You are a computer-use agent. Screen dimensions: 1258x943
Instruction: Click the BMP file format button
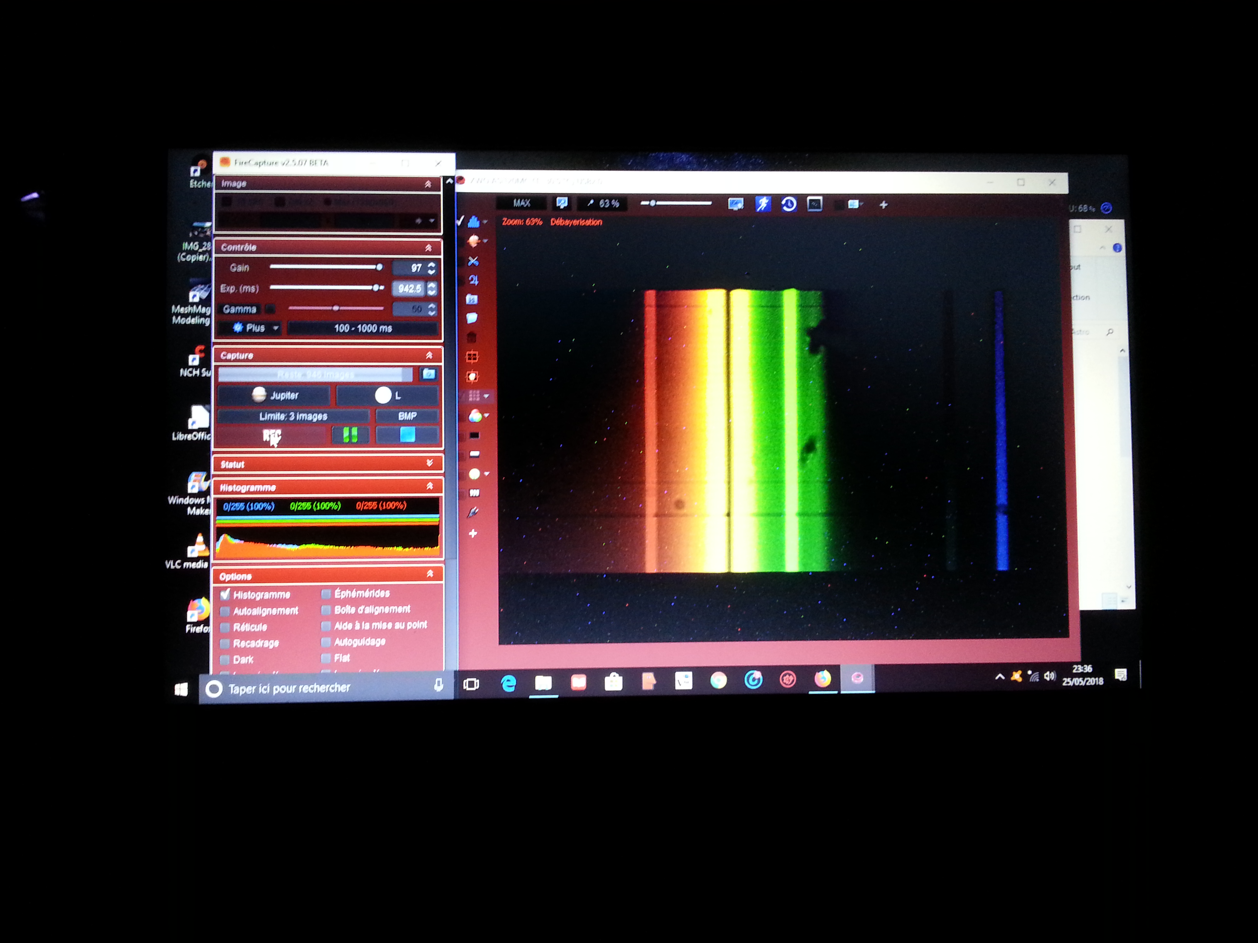(407, 416)
